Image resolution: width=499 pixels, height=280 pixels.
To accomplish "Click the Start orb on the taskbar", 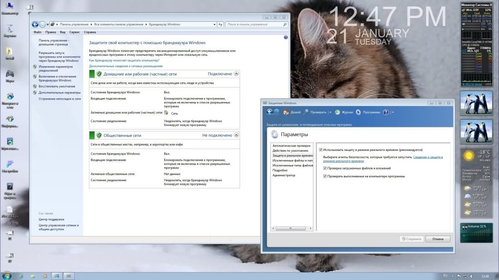I will [7, 275].
